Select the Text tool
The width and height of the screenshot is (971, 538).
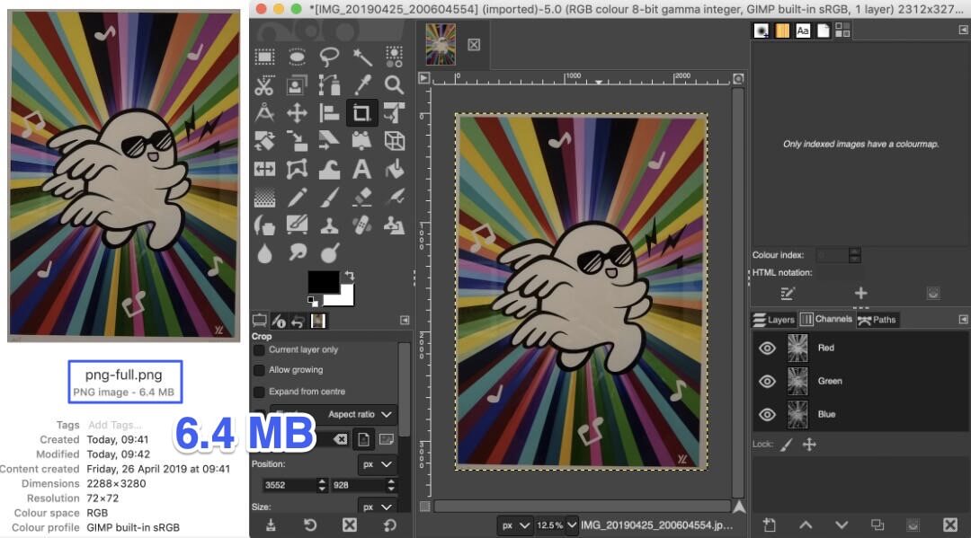pyautogui.click(x=361, y=169)
